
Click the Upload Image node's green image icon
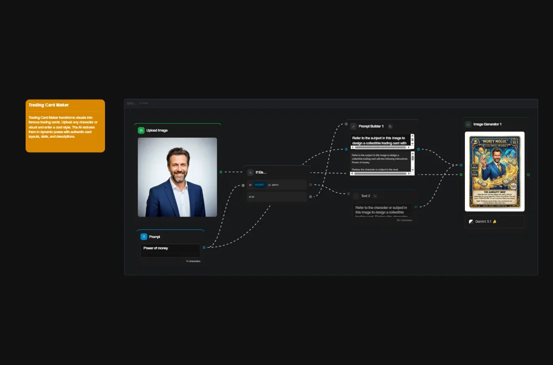(x=142, y=130)
